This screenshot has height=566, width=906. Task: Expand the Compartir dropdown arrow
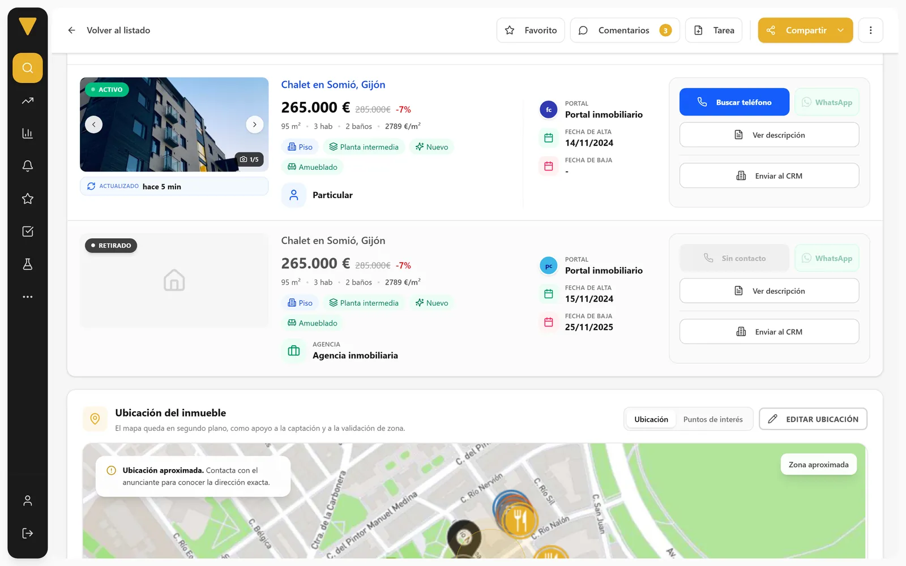[841, 31]
